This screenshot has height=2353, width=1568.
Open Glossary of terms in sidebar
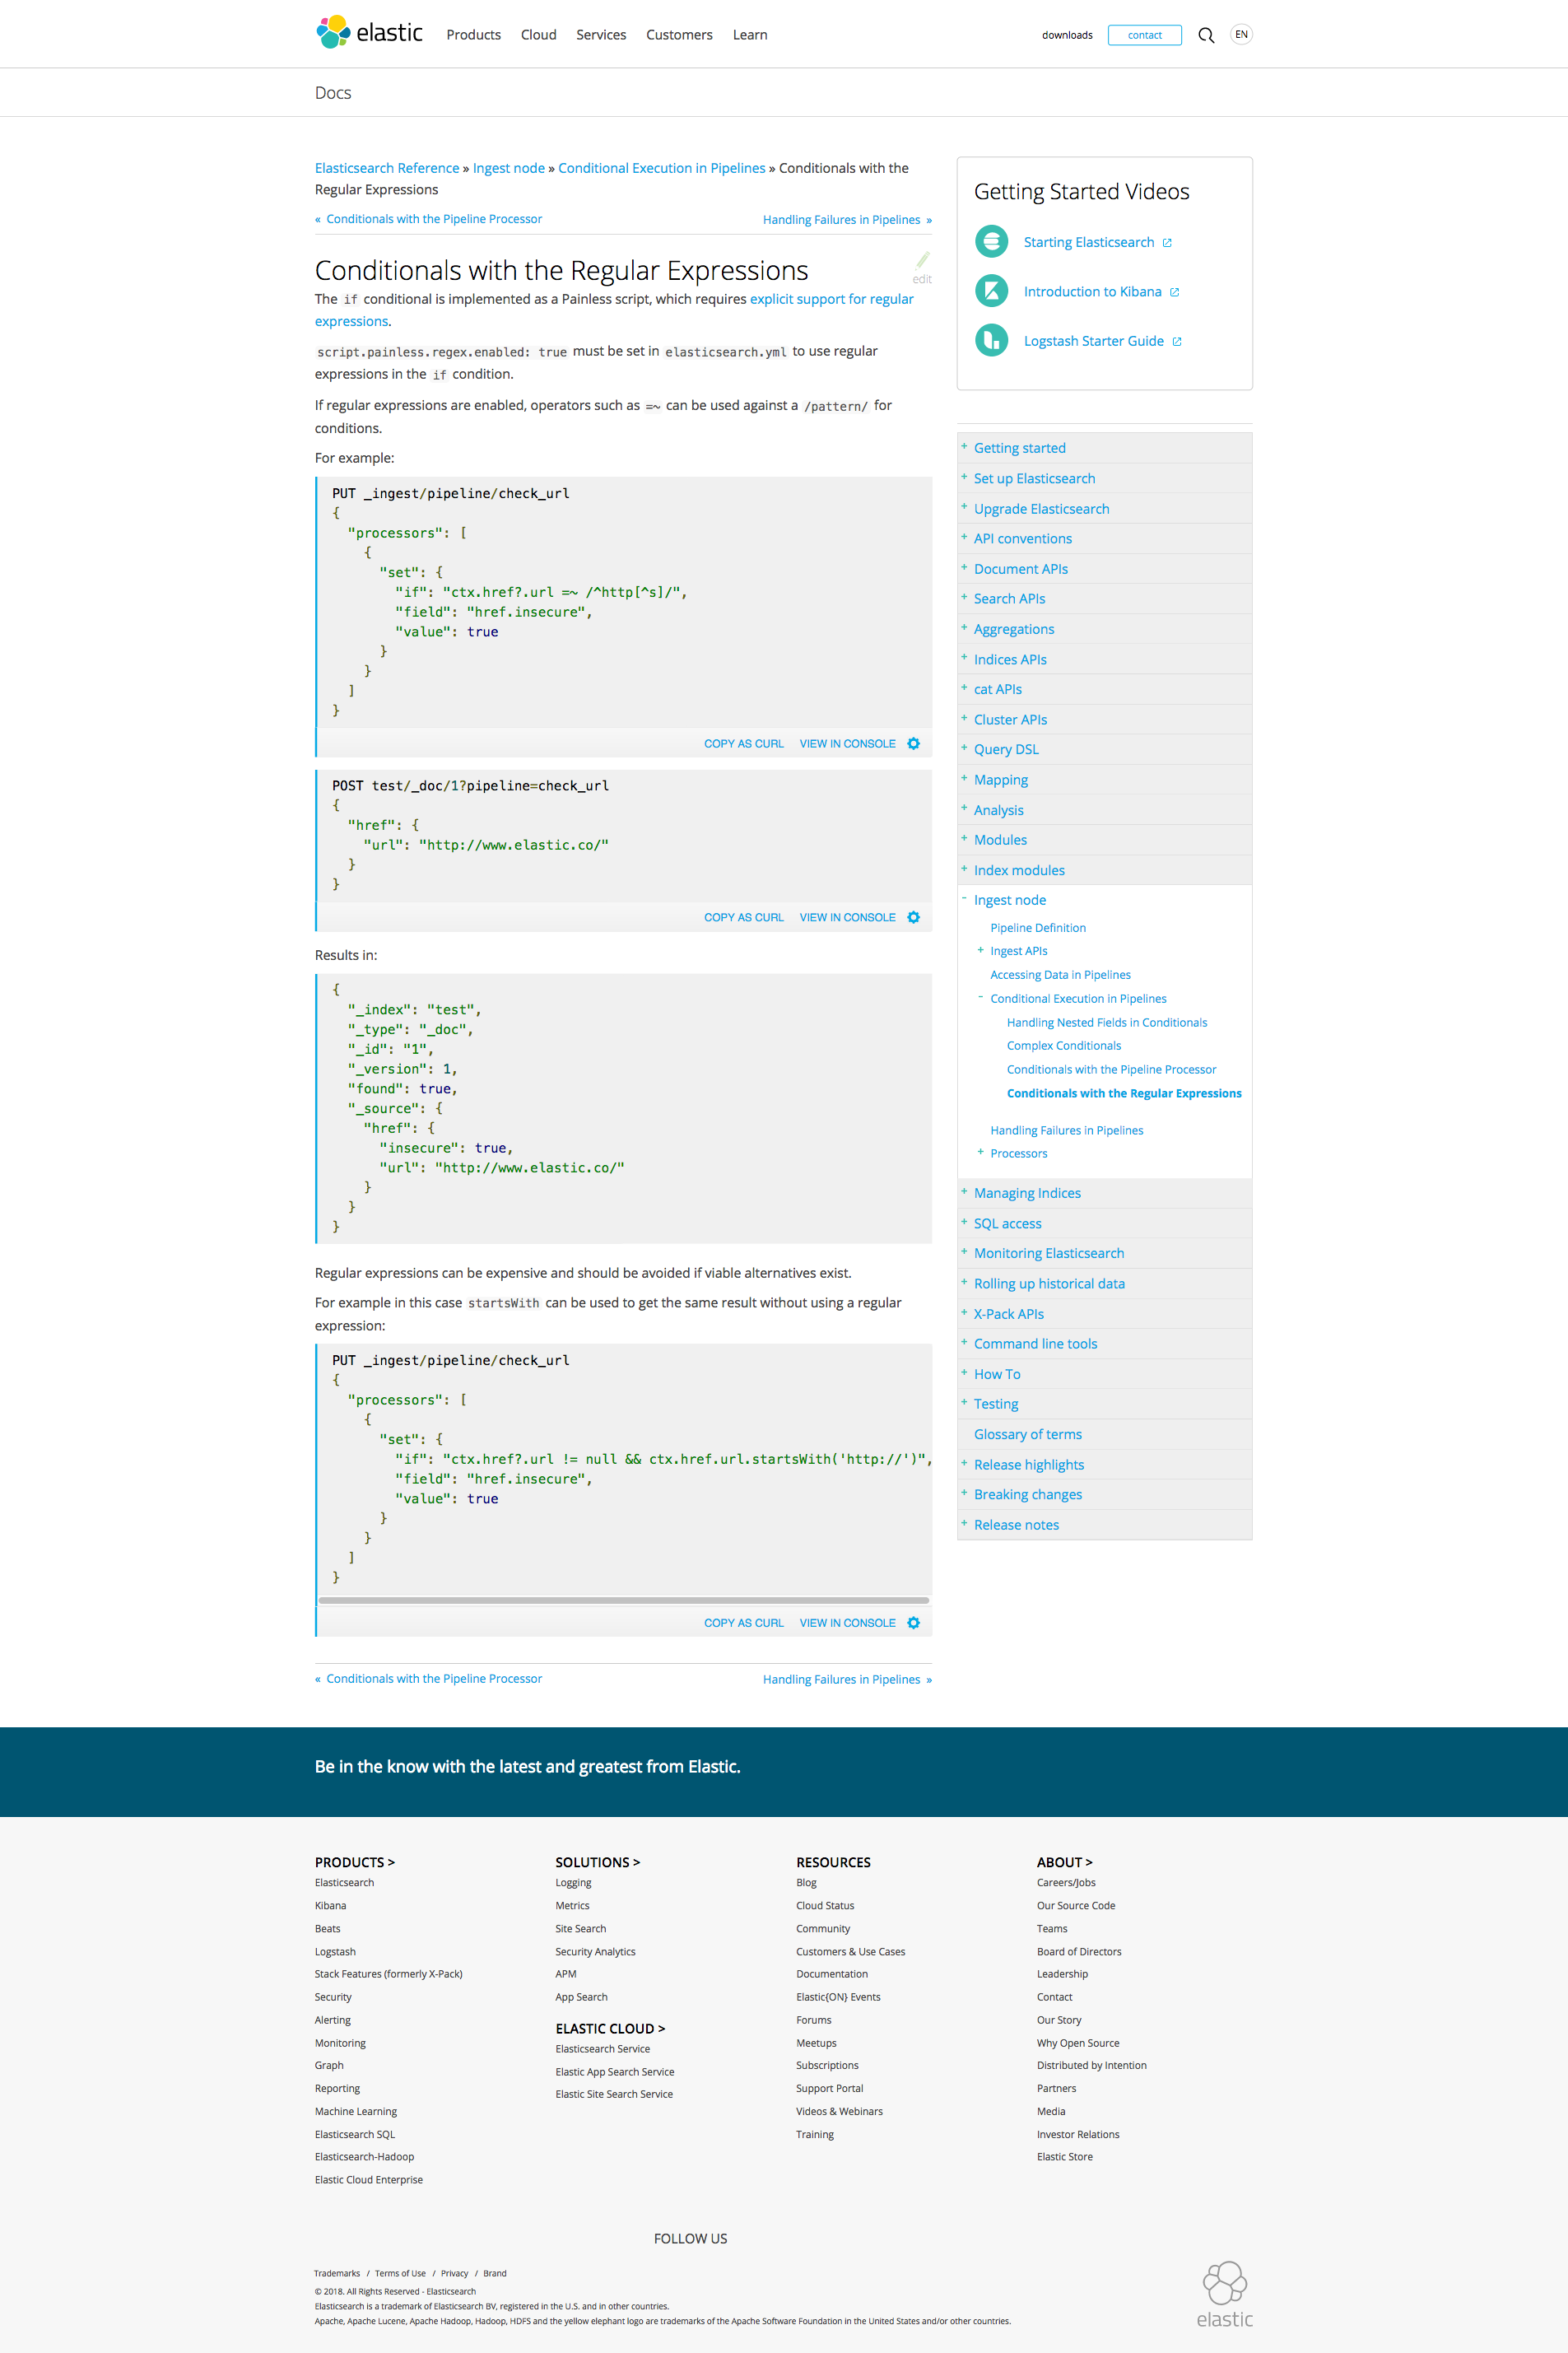coord(1027,1433)
